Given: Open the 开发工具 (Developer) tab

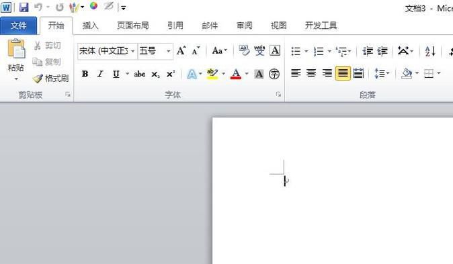Looking at the screenshot, I should tap(321, 26).
